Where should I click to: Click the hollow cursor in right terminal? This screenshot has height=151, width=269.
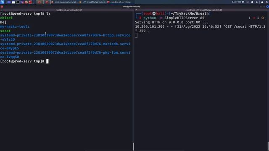click(136, 35)
